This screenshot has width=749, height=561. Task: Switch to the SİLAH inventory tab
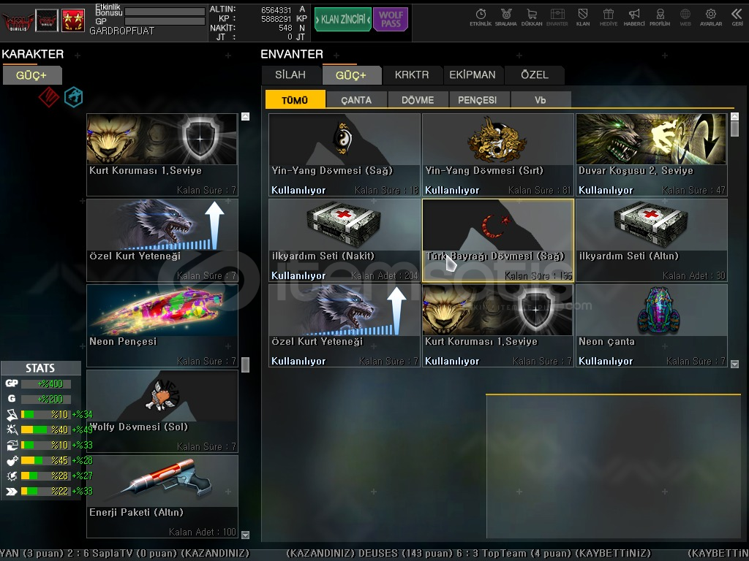click(290, 75)
